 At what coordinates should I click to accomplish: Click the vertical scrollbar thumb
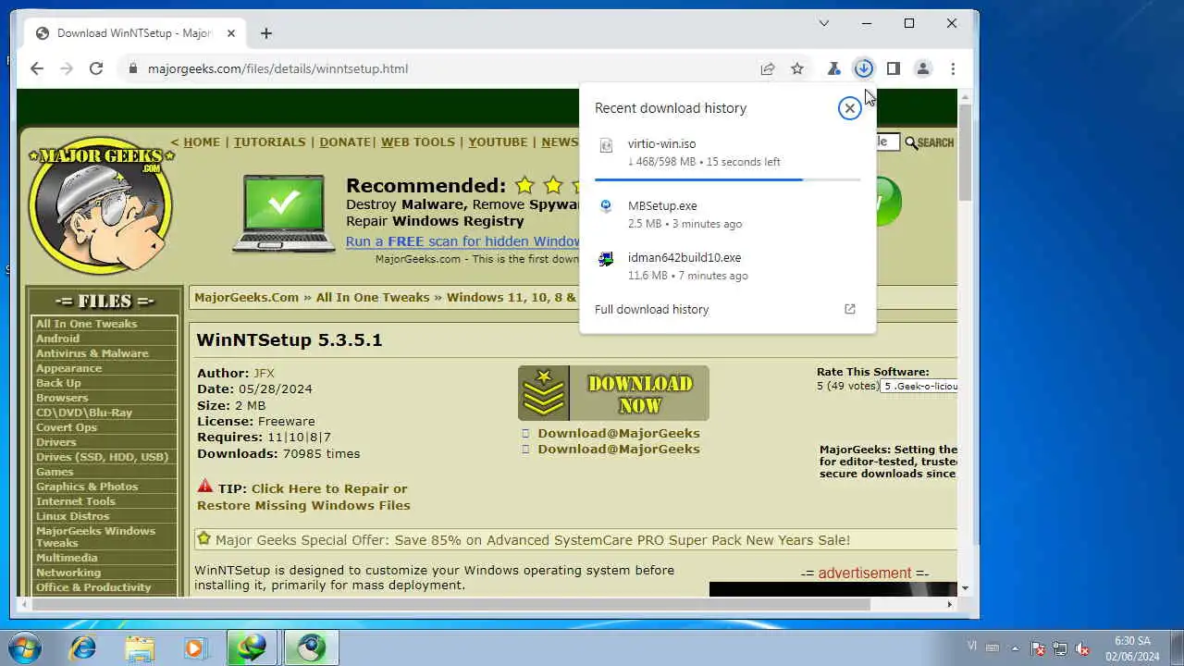click(x=965, y=153)
